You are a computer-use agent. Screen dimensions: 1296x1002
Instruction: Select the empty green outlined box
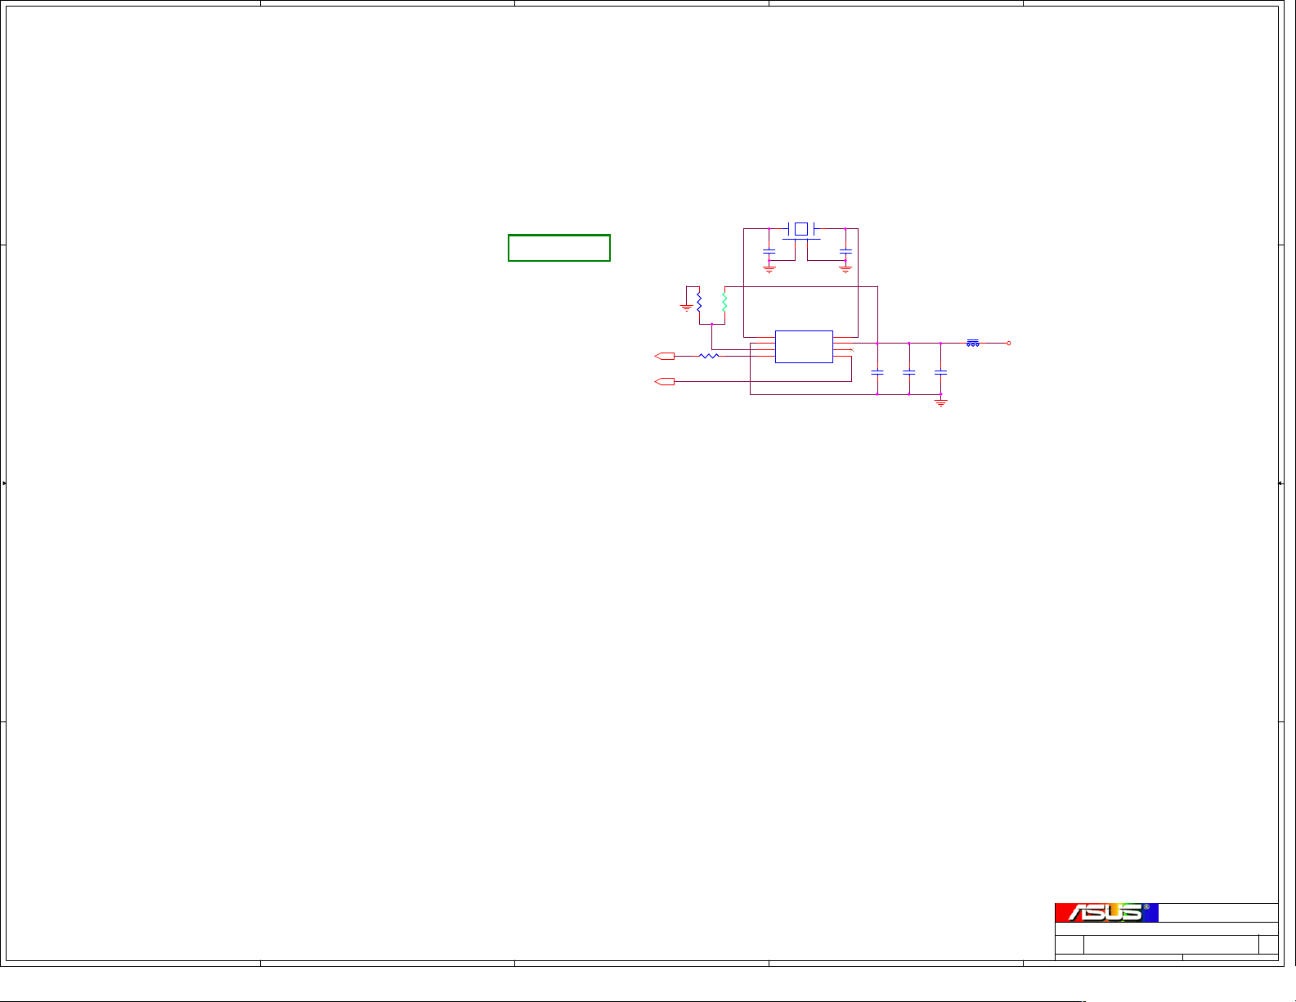[x=559, y=248]
